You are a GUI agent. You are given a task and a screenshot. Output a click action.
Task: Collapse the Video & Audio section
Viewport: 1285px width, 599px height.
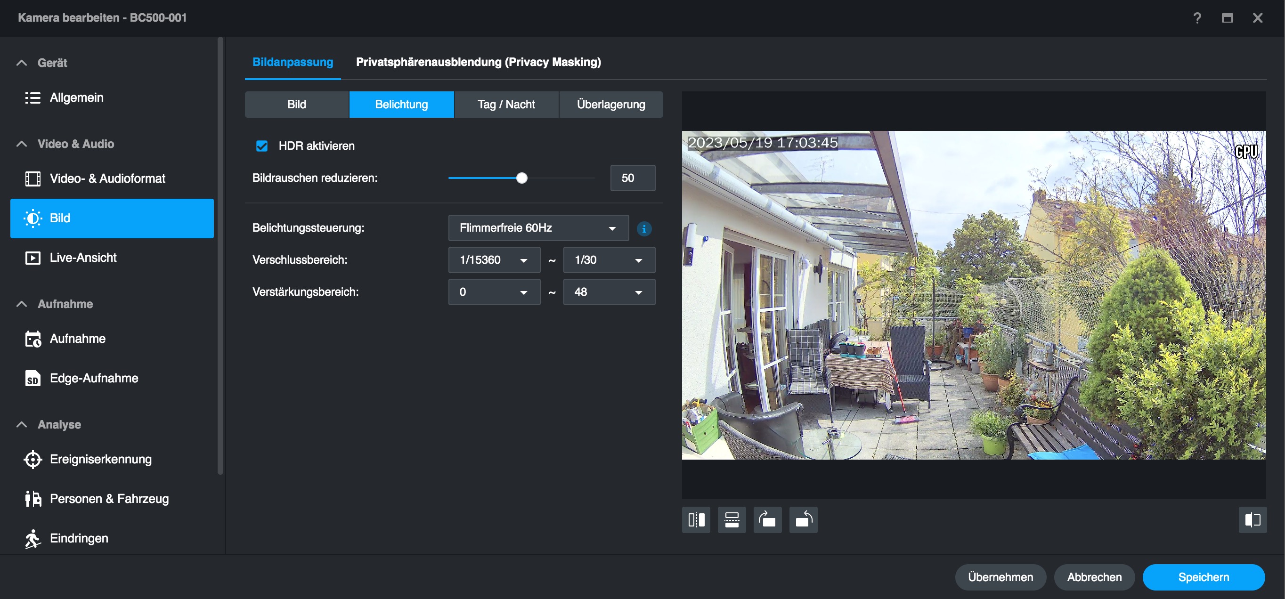click(22, 144)
